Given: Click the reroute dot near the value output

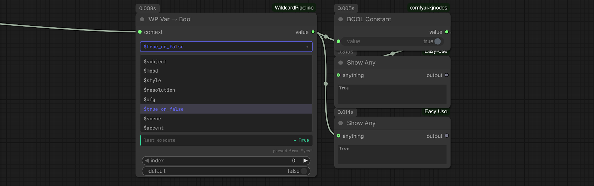Looking at the screenshot, I should coord(326,36).
